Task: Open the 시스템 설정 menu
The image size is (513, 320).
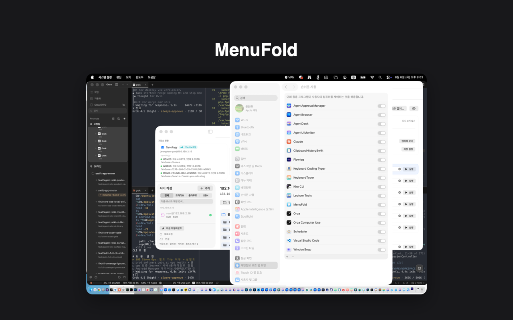Action: [x=105, y=77]
